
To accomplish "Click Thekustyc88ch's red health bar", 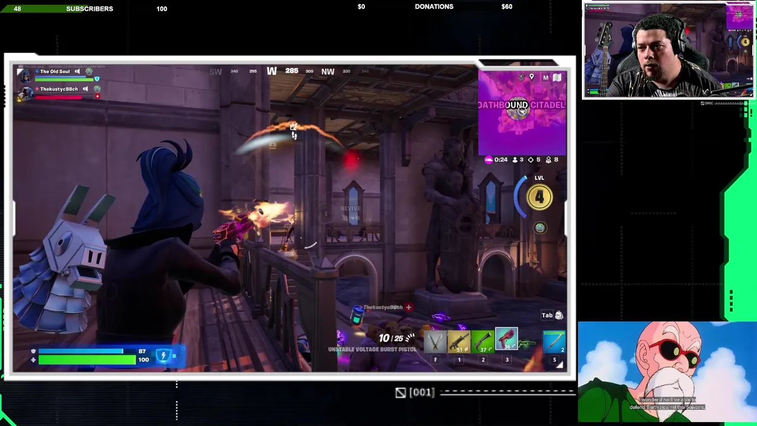I will (x=59, y=96).
